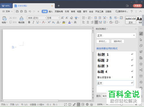Click the share icon in right sidebar
The width and height of the screenshot is (144, 107).
pos(141,70)
